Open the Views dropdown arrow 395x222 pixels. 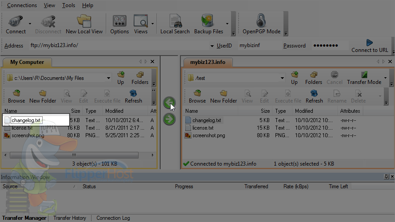click(x=152, y=24)
